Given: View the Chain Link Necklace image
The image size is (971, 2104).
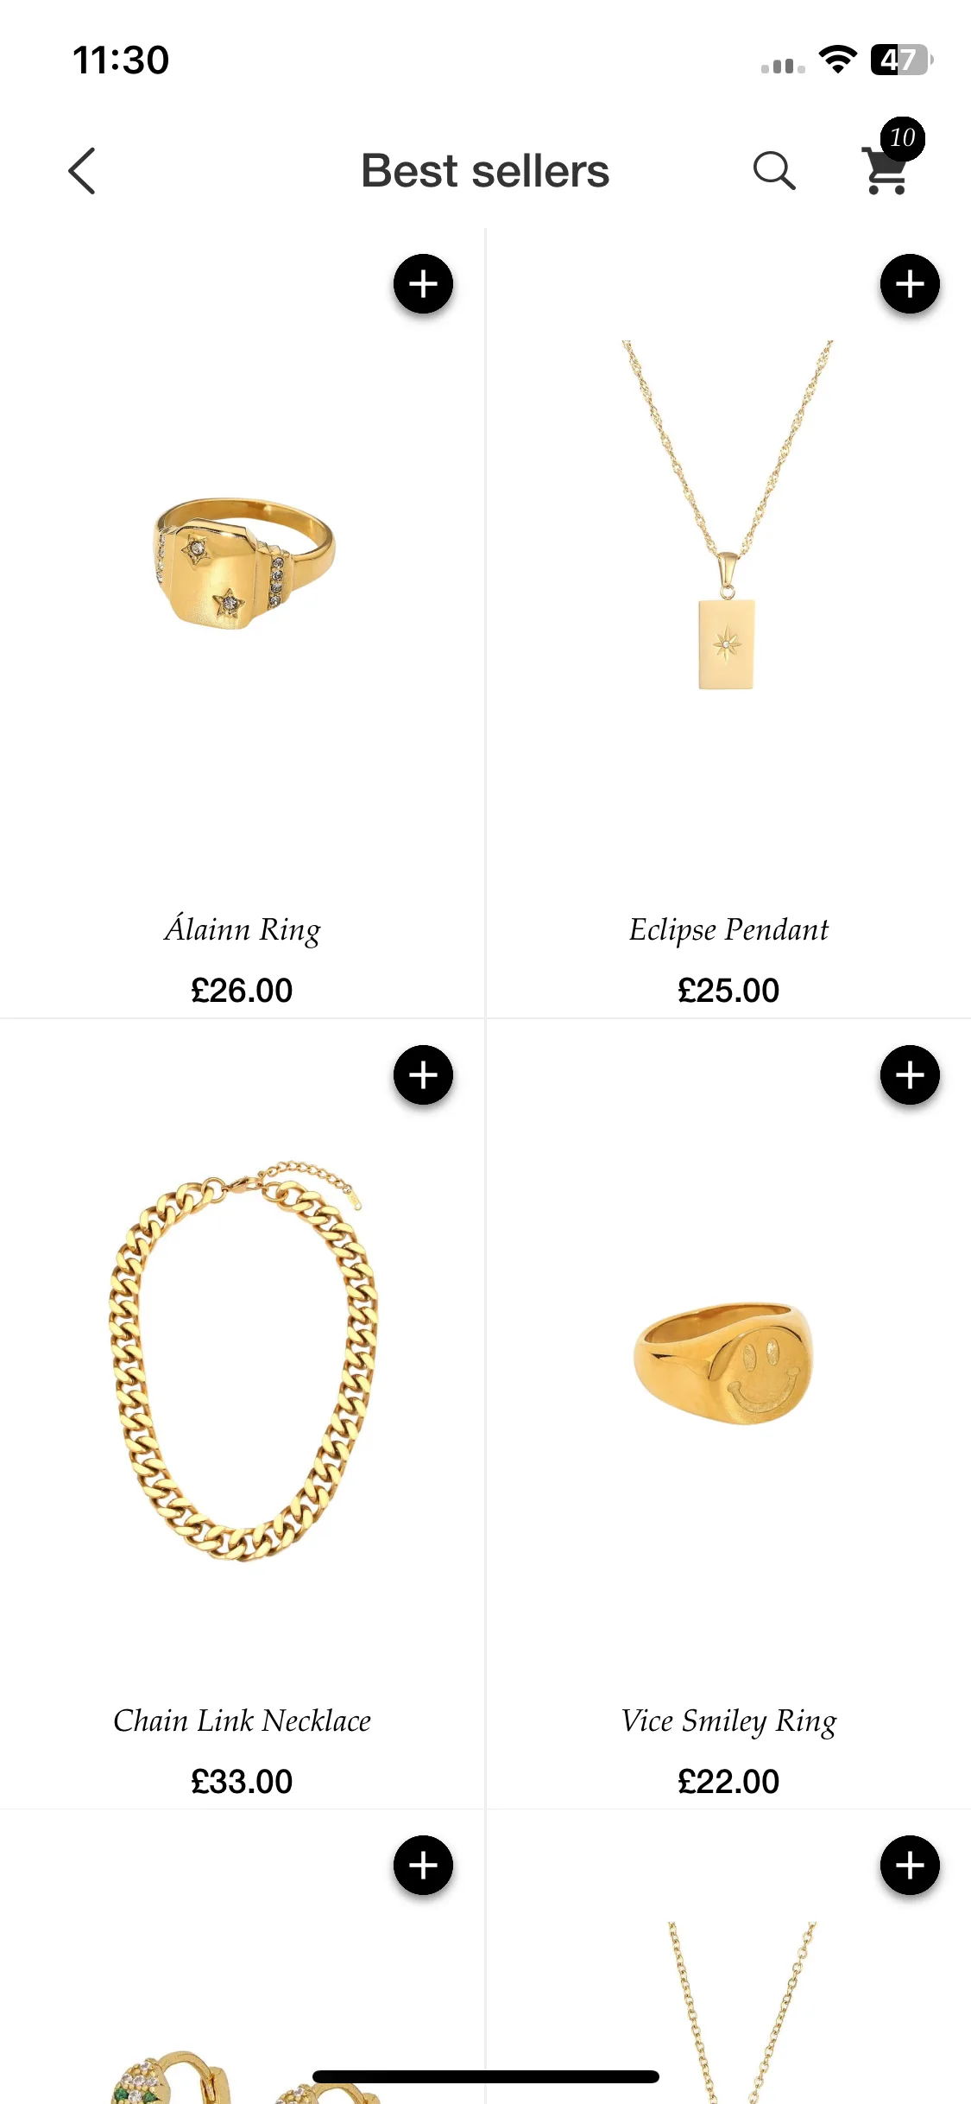Looking at the screenshot, I should tap(243, 1360).
